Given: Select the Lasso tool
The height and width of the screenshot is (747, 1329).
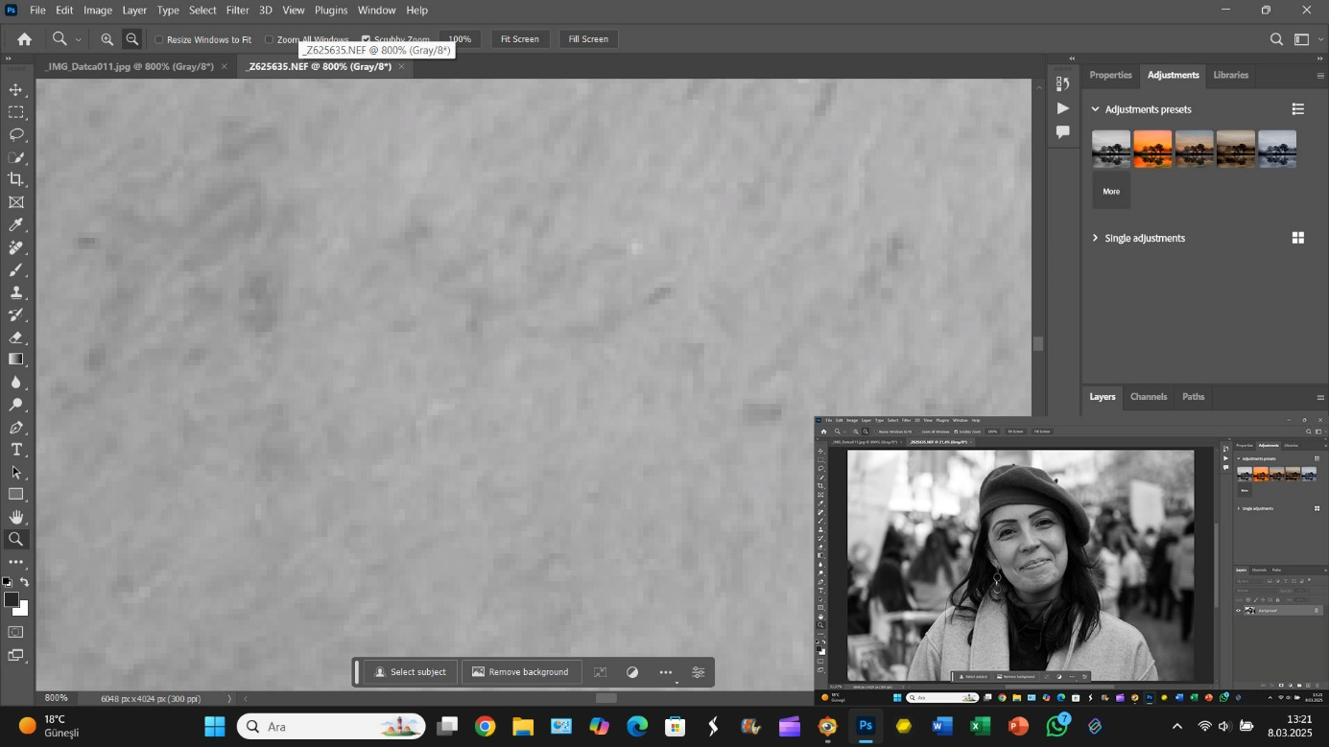Looking at the screenshot, I should (16, 135).
